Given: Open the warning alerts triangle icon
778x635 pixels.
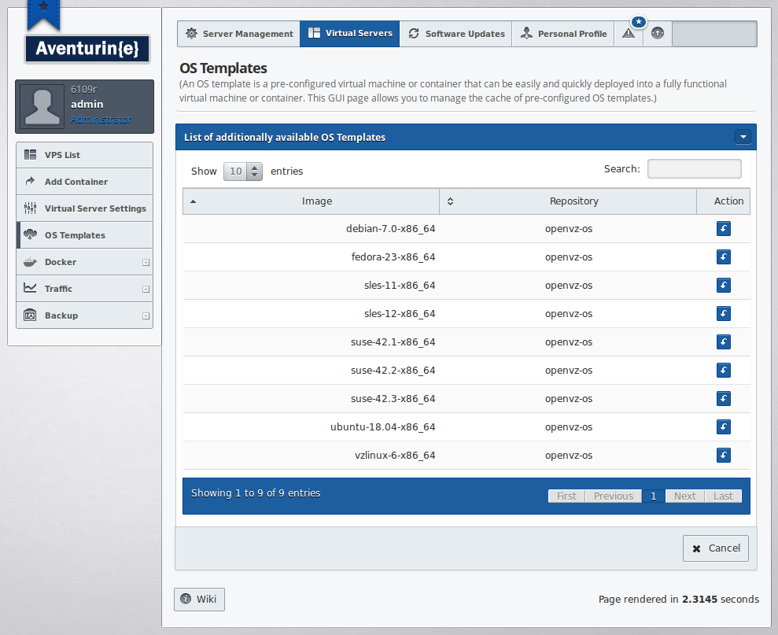Looking at the screenshot, I should pos(629,34).
